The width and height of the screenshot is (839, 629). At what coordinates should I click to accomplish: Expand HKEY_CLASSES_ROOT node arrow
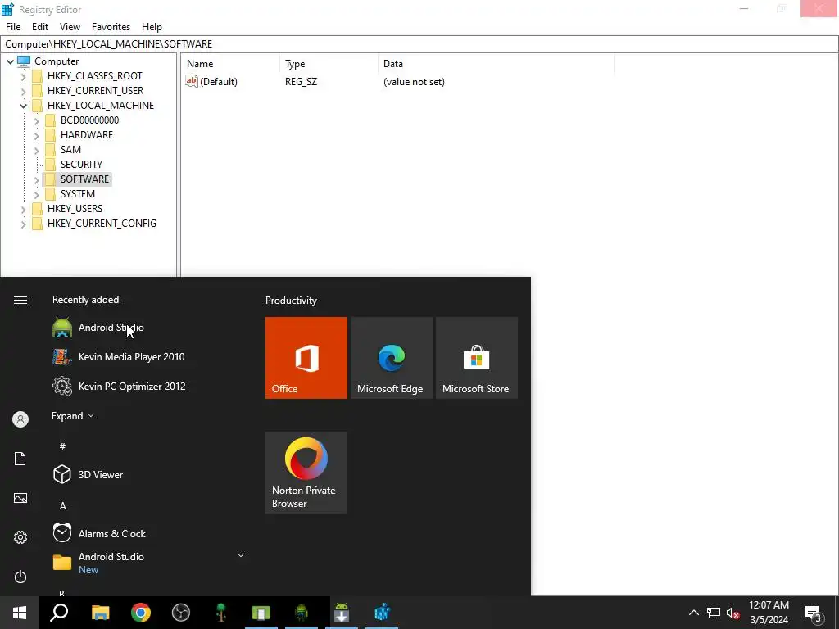tap(23, 76)
